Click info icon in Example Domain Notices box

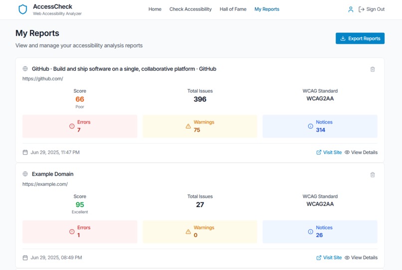tap(310, 232)
